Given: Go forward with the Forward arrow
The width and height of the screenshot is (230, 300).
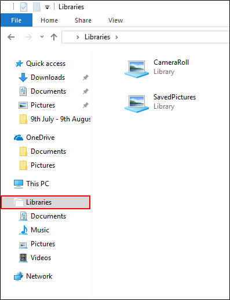Looking at the screenshot, I should (28, 37).
